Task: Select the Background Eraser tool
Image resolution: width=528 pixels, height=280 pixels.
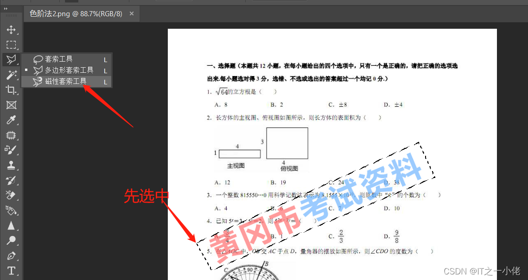Action: coord(11,195)
